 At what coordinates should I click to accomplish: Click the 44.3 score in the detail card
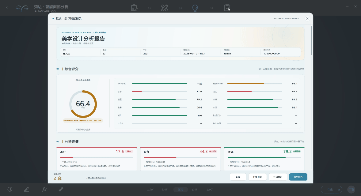pyautogui.click(x=203, y=152)
